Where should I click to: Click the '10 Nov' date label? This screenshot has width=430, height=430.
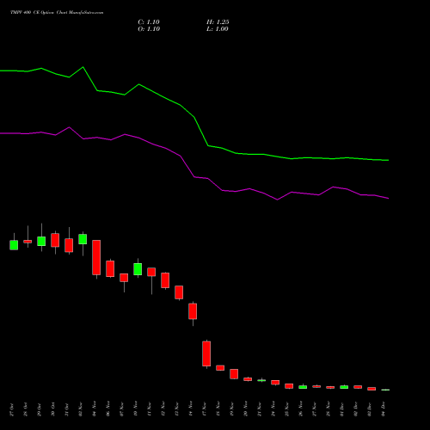click(136, 409)
